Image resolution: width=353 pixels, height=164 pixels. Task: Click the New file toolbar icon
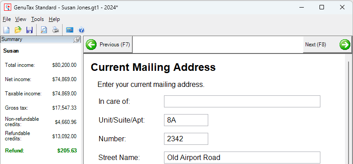(7, 30)
